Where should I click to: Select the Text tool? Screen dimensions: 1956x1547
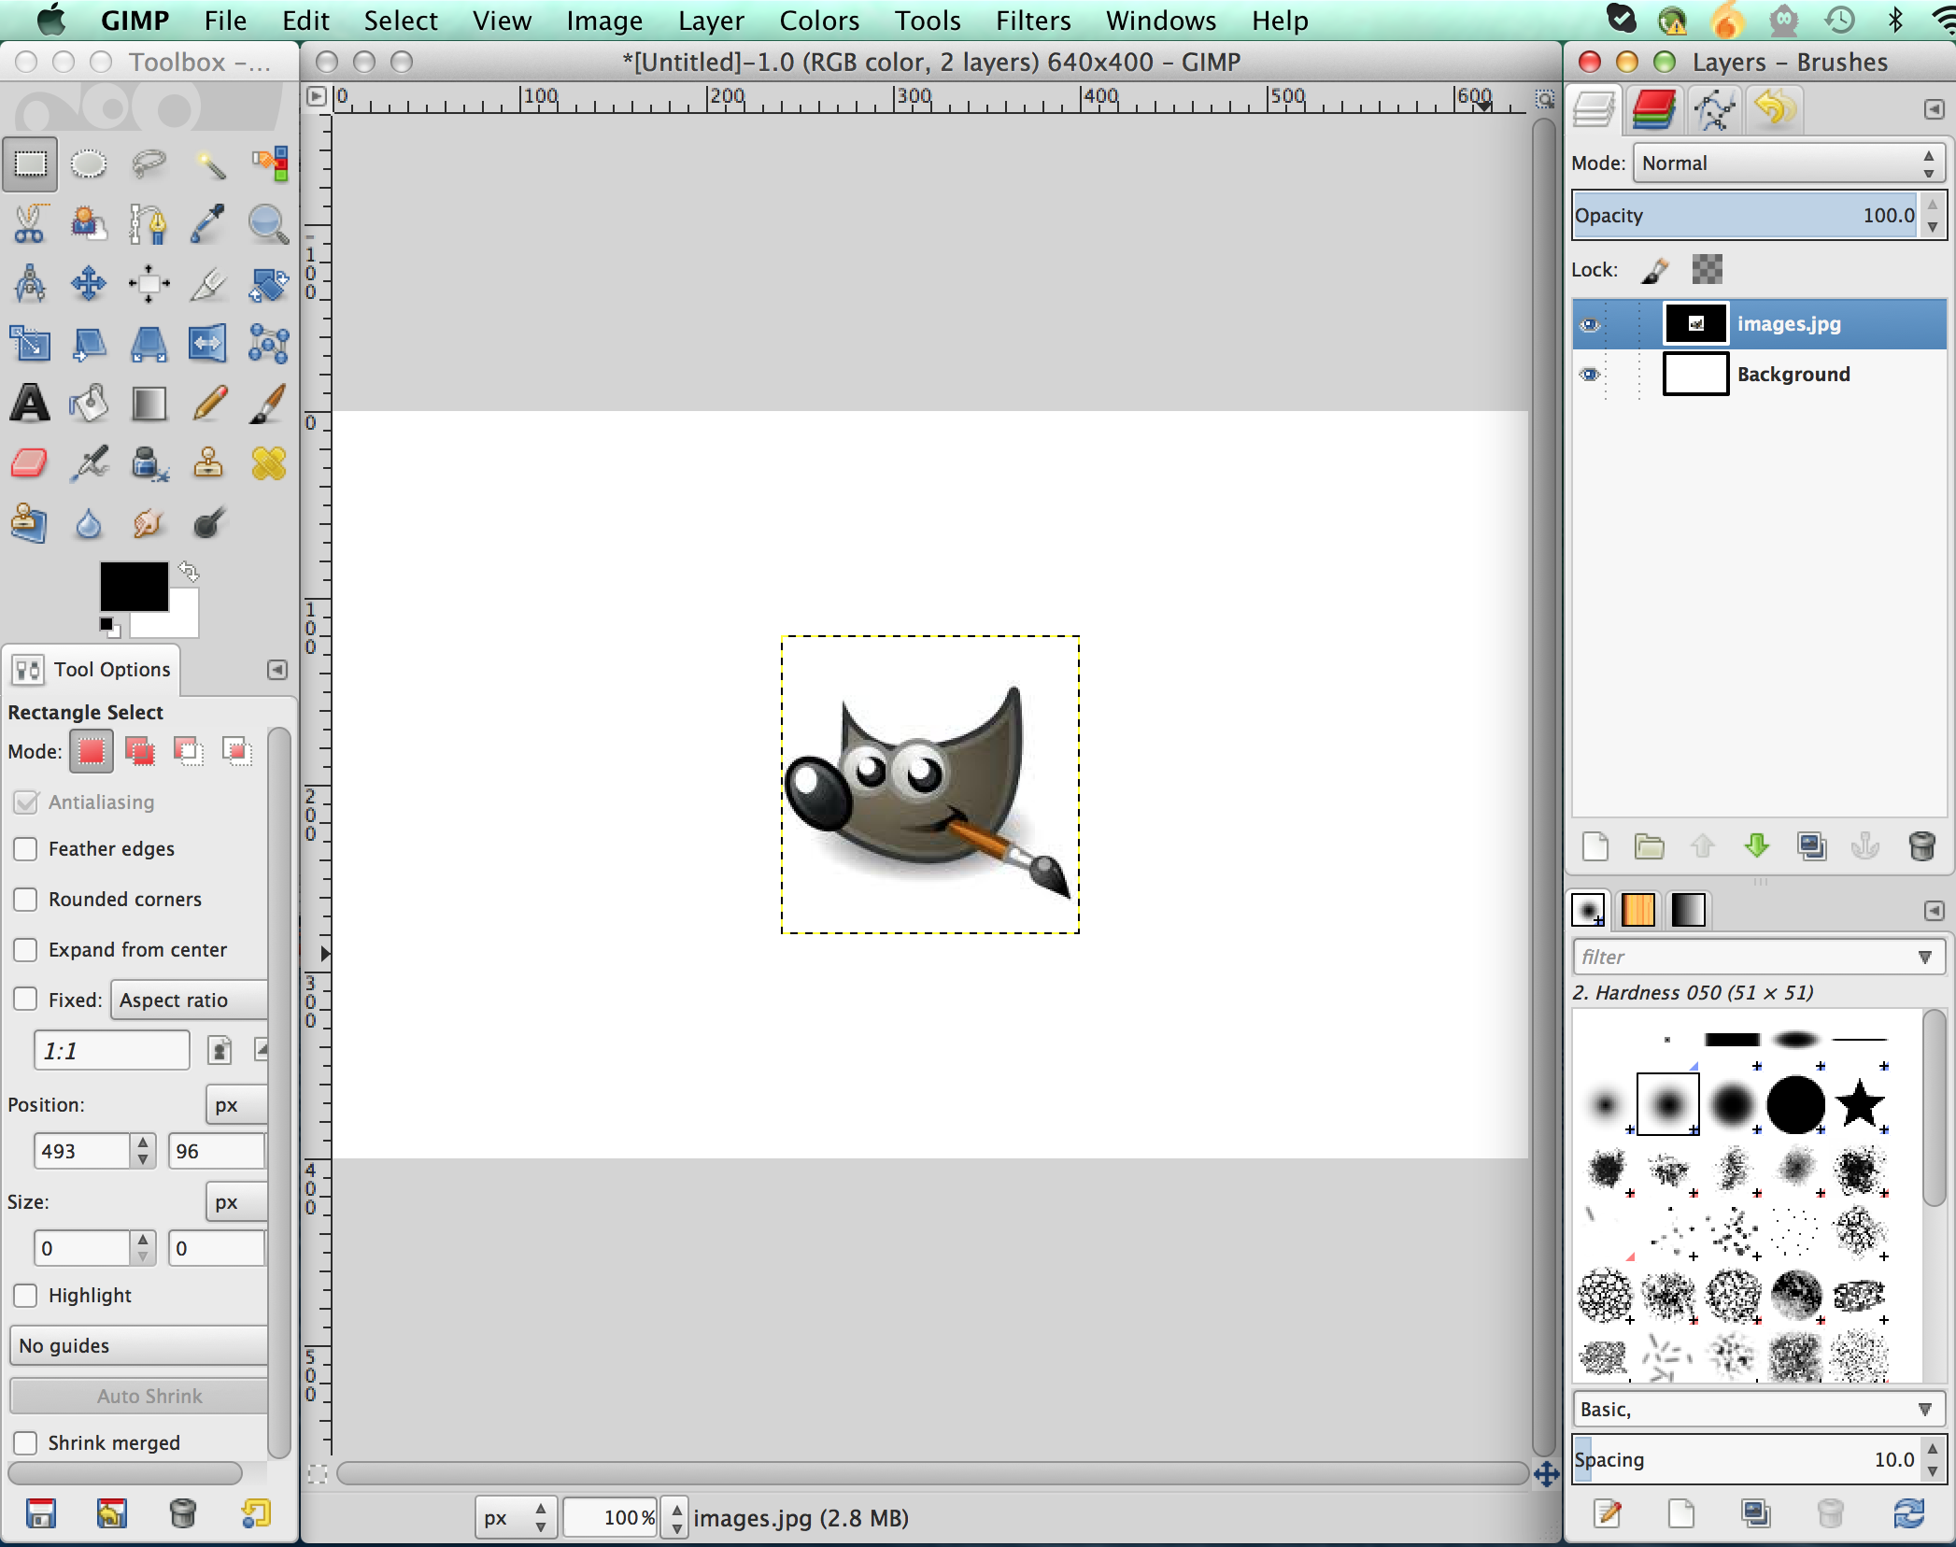coord(29,402)
